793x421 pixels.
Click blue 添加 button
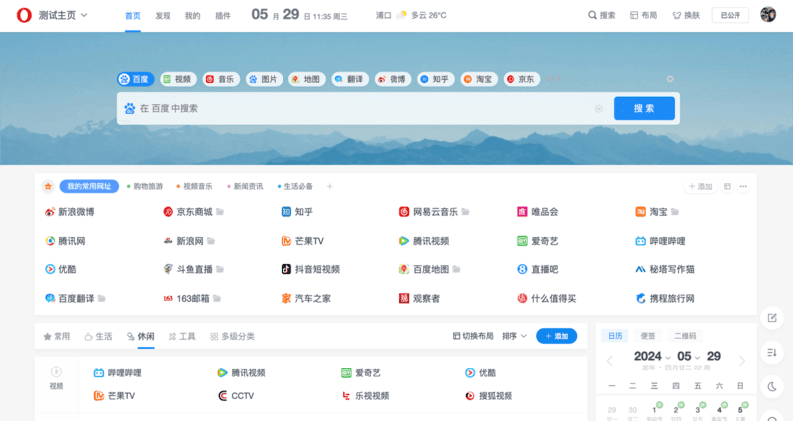tap(556, 336)
